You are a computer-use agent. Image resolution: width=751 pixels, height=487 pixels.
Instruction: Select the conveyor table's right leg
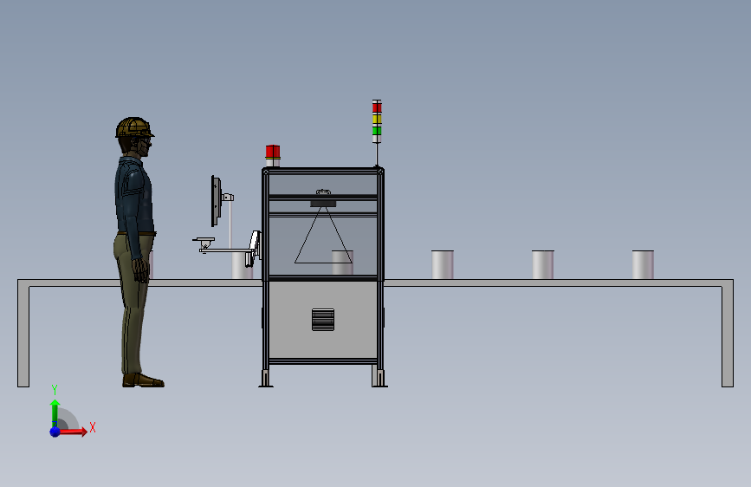(x=728, y=334)
